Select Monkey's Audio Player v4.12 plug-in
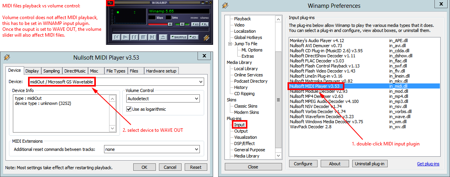The image size is (450, 177). pyautogui.click(x=364, y=41)
